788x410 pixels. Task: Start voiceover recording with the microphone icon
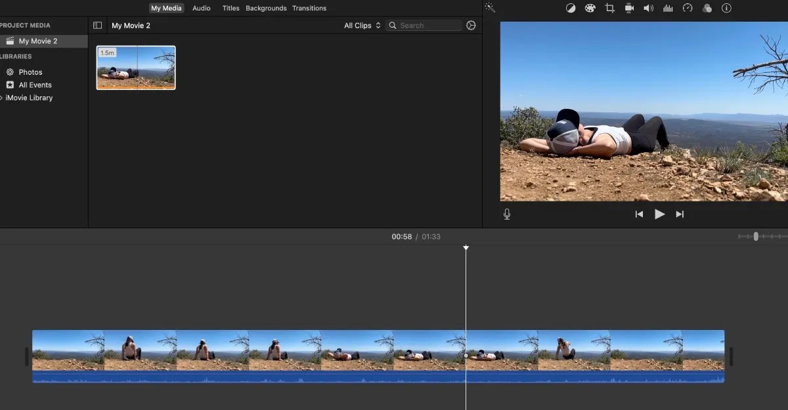506,213
